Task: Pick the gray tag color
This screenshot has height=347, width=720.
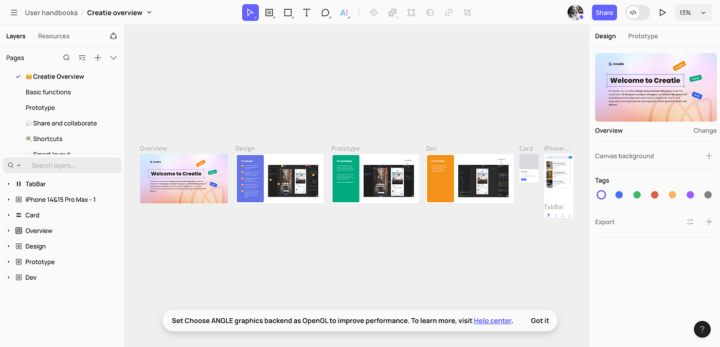Action: (708, 195)
